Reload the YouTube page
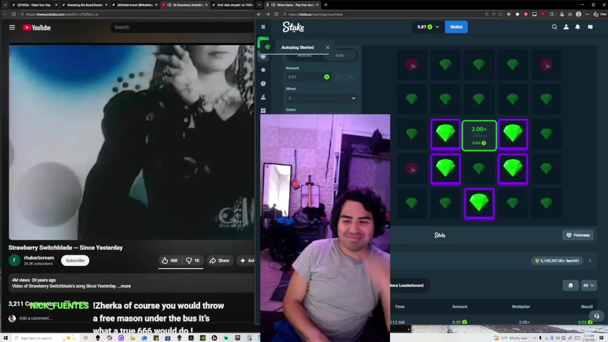The image size is (608, 342). [x=13, y=14]
